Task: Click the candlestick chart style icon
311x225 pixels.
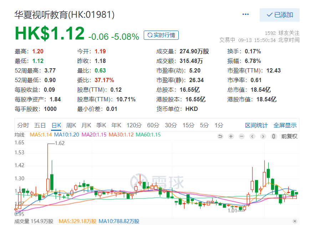Action: (x=274, y=136)
